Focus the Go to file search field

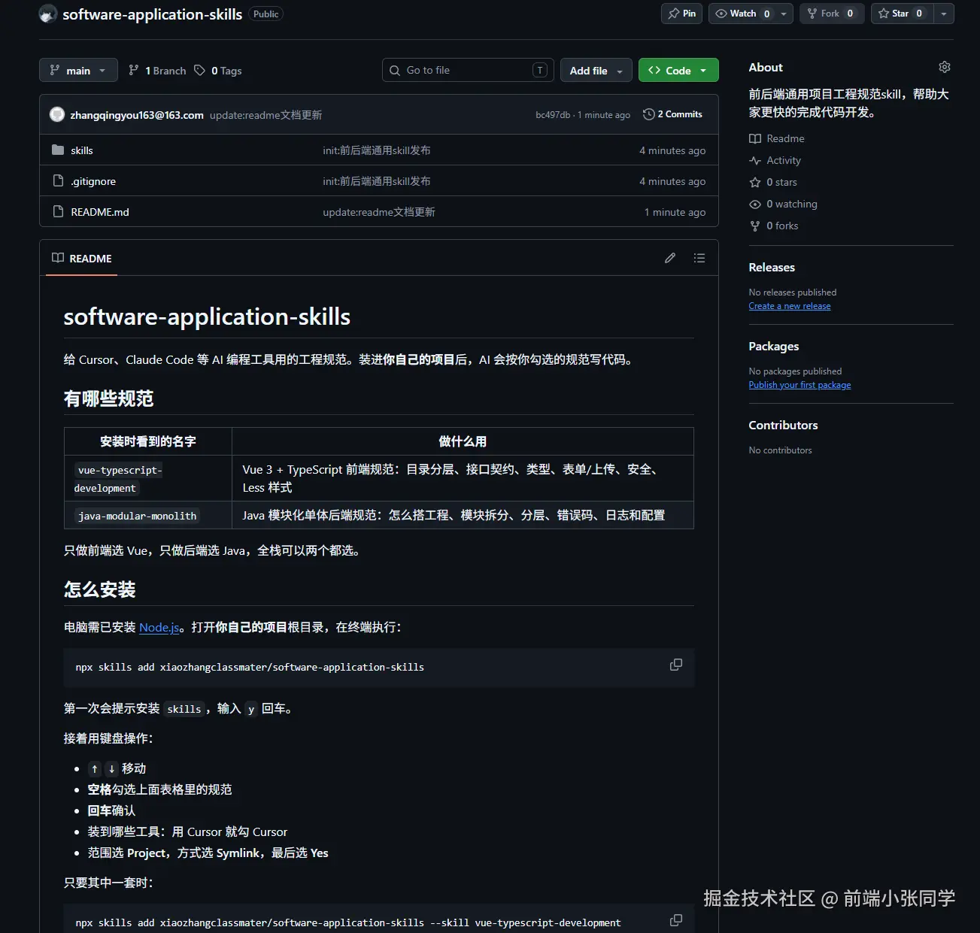pos(468,70)
